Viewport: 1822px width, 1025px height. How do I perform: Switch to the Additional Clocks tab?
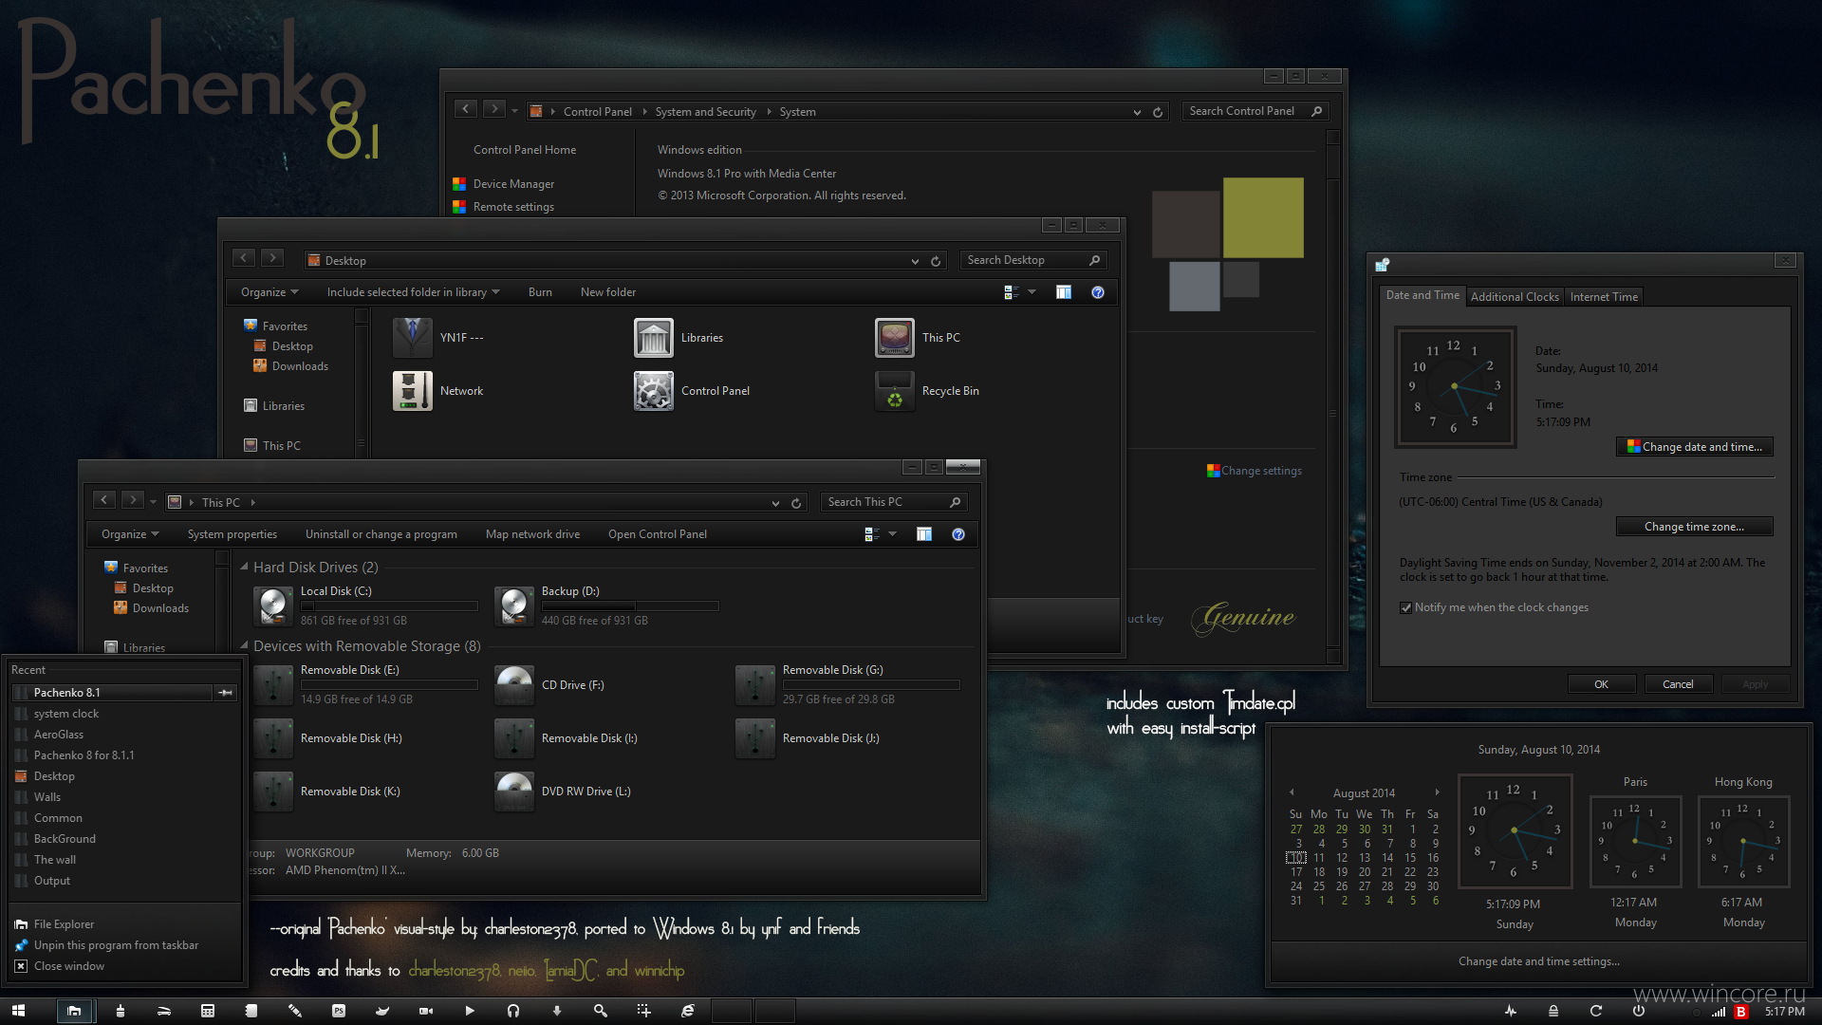pyautogui.click(x=1515, y=297)
